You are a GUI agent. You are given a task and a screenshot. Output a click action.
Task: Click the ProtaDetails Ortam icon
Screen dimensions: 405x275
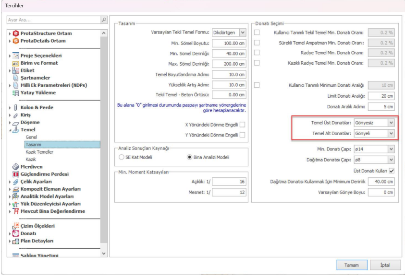[x=16, y=41]
